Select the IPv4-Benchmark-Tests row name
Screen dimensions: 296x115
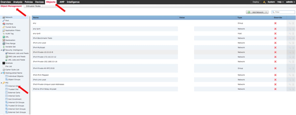pos(42,38)
